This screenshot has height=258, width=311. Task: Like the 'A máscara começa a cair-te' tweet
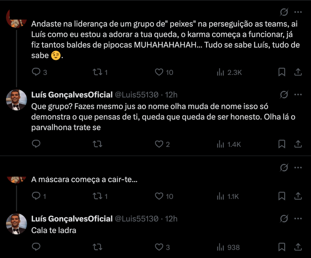click(x=159, y=196)
